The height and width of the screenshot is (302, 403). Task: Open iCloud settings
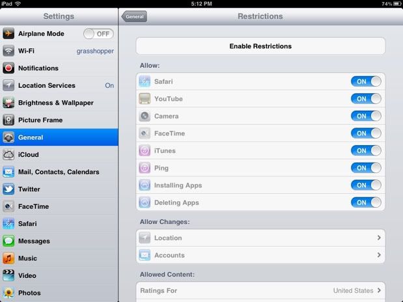click(x=59, y=154)
